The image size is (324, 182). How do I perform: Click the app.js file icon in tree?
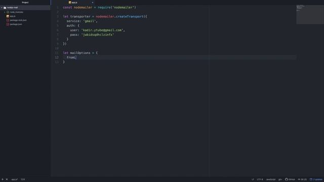tap(8, 16)
